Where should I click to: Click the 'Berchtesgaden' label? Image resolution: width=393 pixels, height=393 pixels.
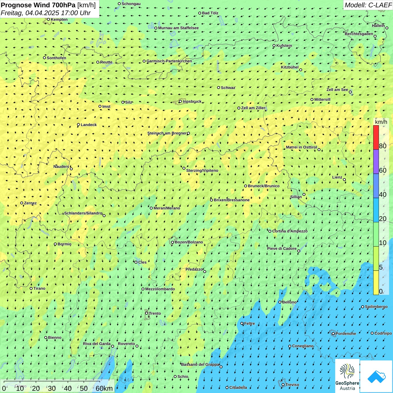pyautogui.click(x=359, y=34)
